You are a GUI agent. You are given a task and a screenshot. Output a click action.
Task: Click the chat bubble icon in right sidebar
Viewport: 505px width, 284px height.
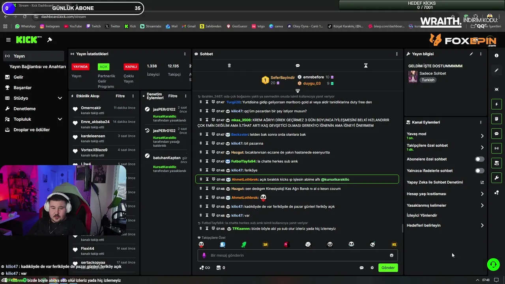point(496,134)
